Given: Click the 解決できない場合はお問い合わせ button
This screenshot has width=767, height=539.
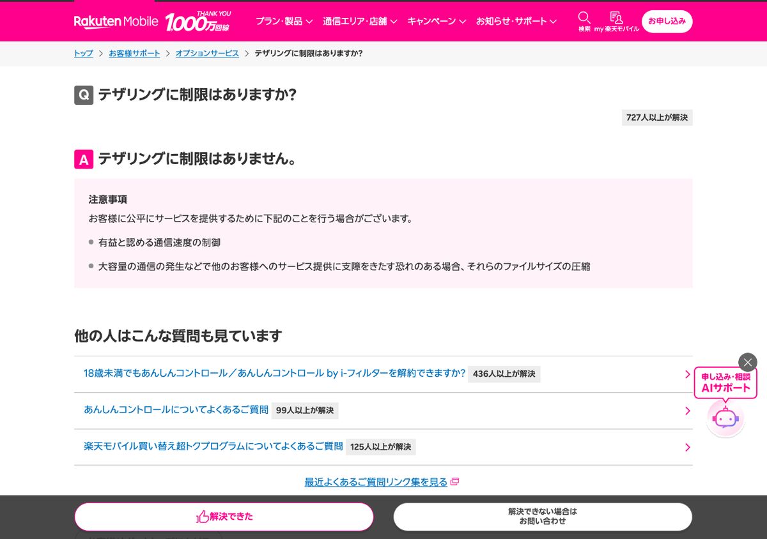Looking at the screenshot, I should click(x=543, y=517).
